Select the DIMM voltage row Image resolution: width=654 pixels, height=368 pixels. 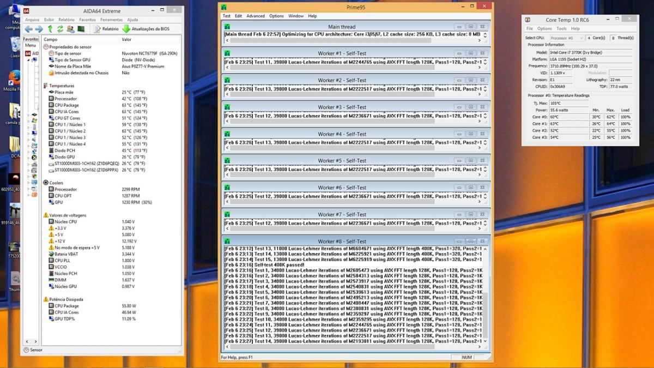[112, 280]
